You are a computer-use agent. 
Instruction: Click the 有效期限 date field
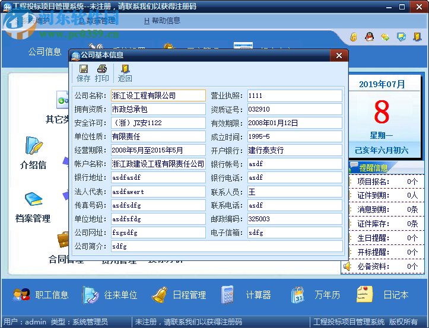(295, 123)
